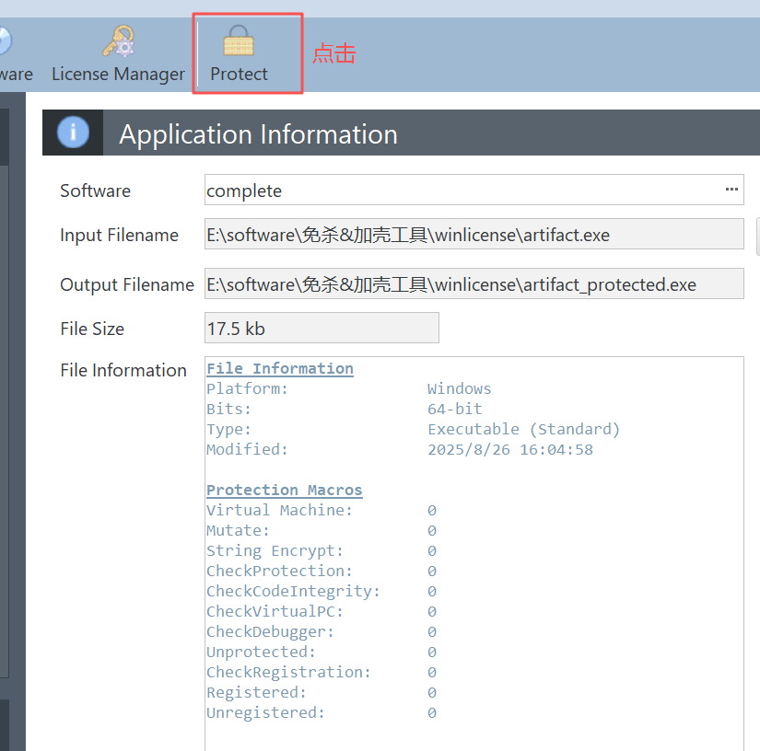Click the CheckDebugger: 0 line
Image resolution: width=760 pixels, height=751 pixels.
point(322,632)
